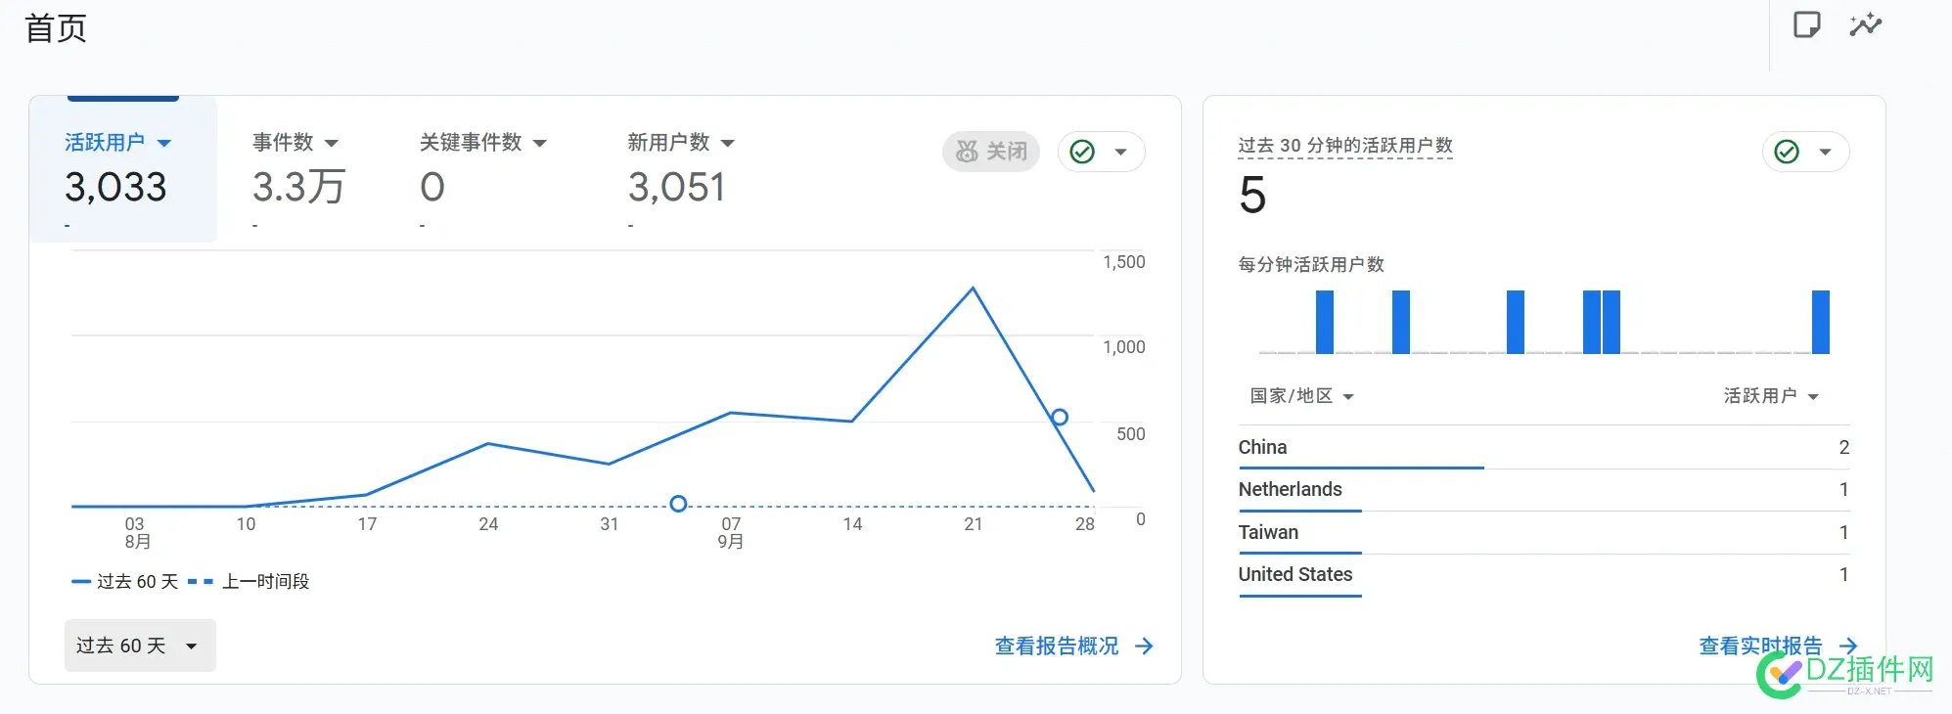Select the 活跃用户 metric tab
This screenshot has height=714, width=1952.
(123, 169)
